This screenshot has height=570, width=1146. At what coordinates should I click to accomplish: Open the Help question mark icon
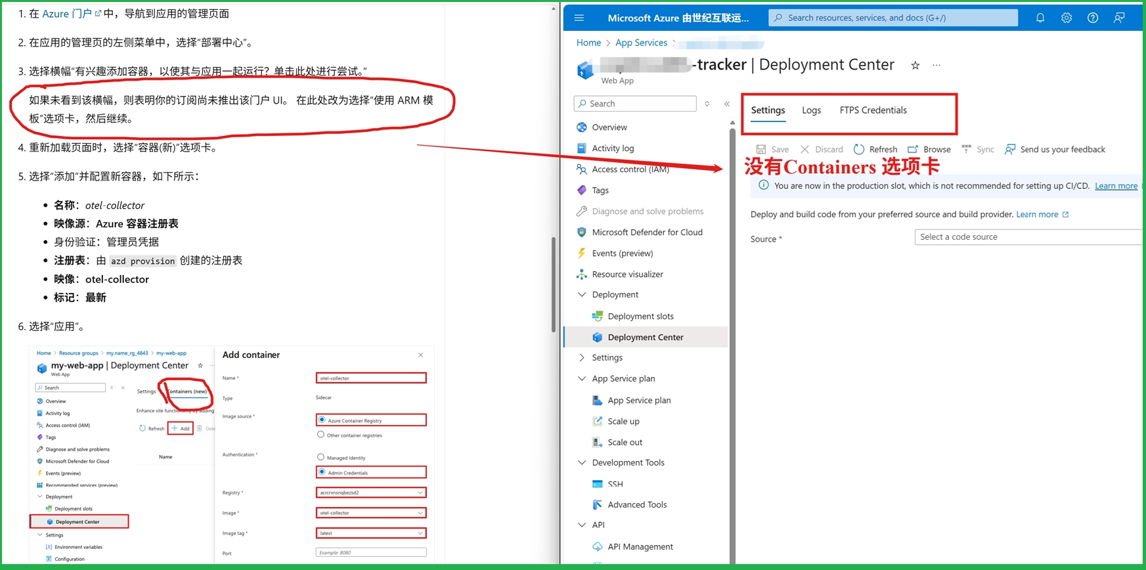point(1093,18)
